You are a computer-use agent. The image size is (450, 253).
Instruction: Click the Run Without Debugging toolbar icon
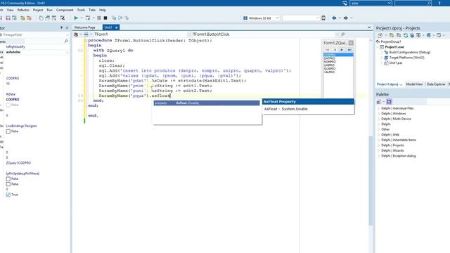pos(87,18)
